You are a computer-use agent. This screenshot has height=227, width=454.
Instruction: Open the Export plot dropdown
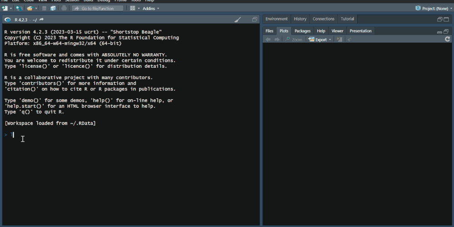tap(319, 40)
